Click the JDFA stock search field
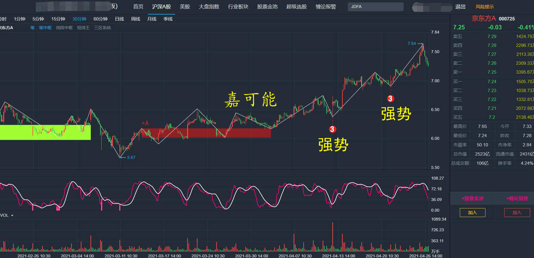The width and height of the screenshot is (534, 258). point(375,7)
